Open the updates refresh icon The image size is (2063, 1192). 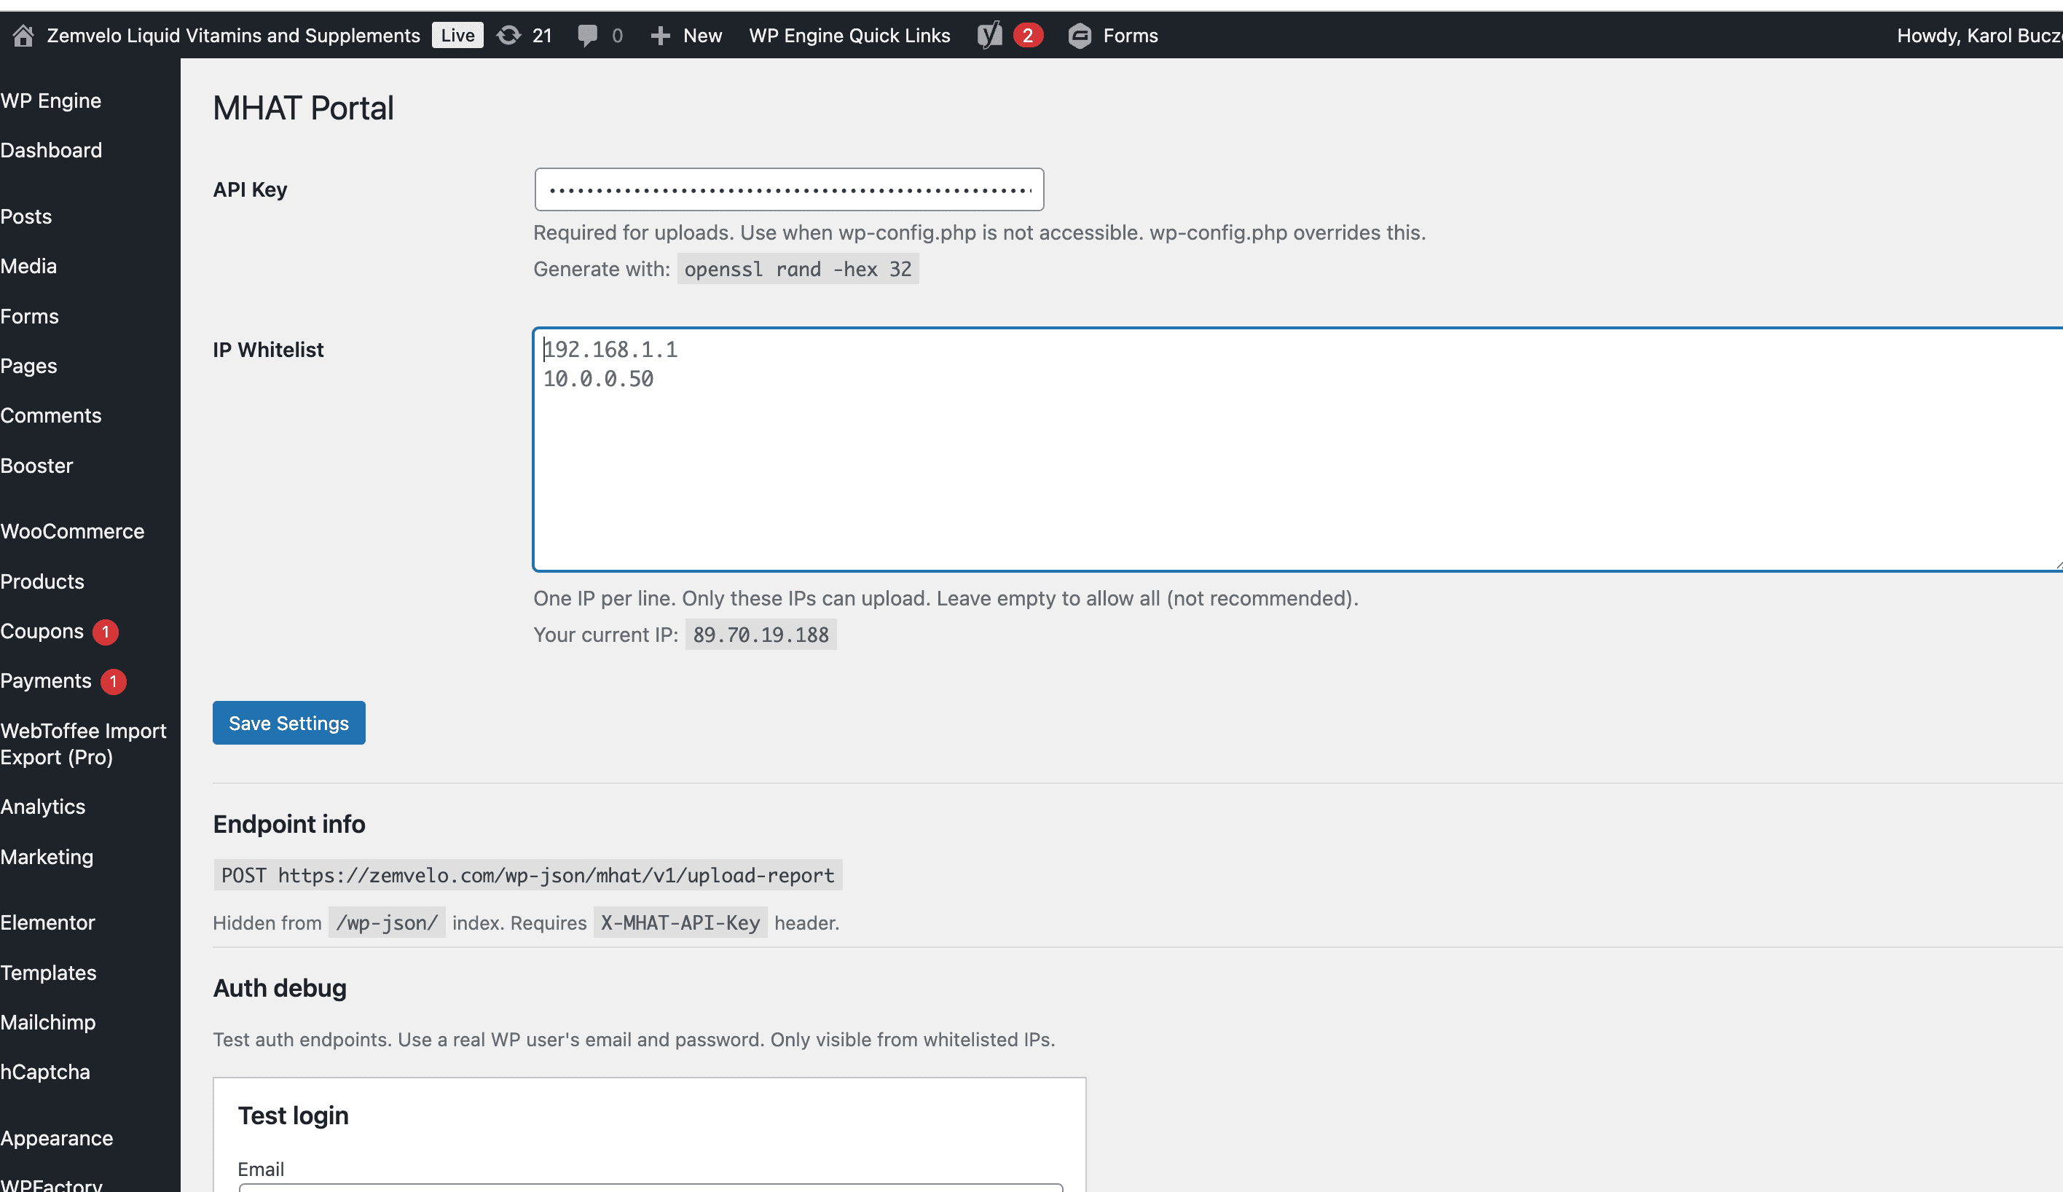[508, 35]
